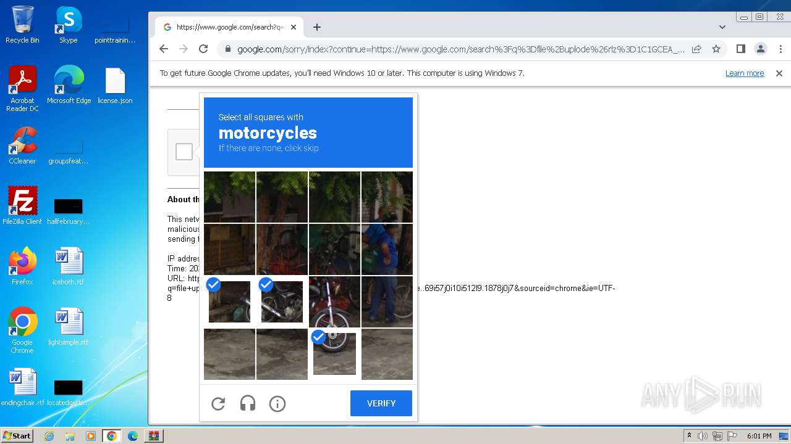This screenshot has width=791, height=444.
Task: Open CCleaner desktop shortcut
Action: tap(22, 146)
